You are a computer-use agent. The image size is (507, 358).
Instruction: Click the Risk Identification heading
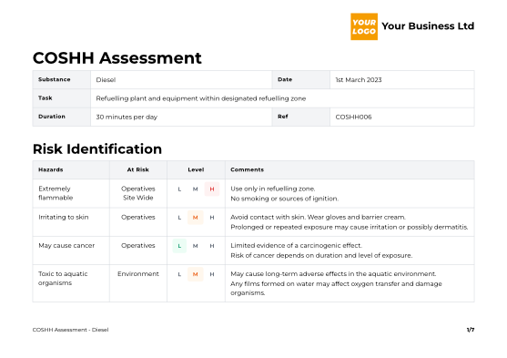point(97,148)
